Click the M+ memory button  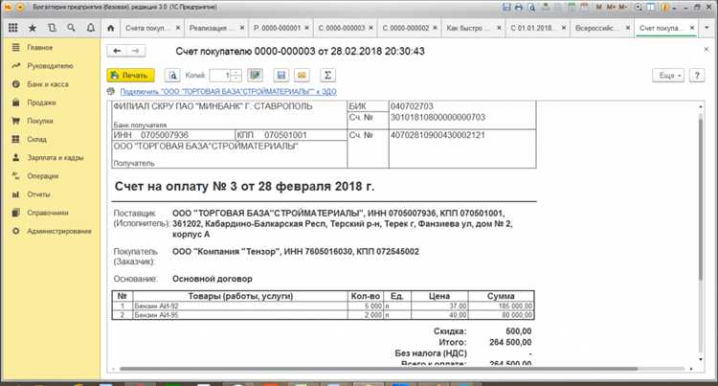612,7
